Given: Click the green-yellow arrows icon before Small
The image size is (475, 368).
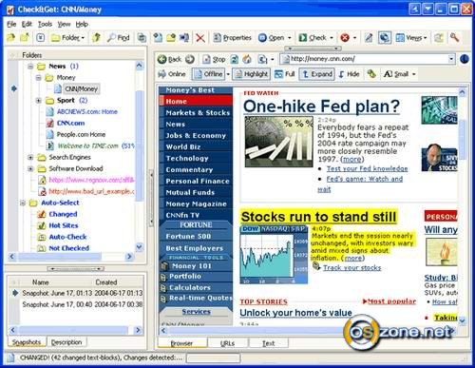Looking at the screenshot, I should point(371,74).
